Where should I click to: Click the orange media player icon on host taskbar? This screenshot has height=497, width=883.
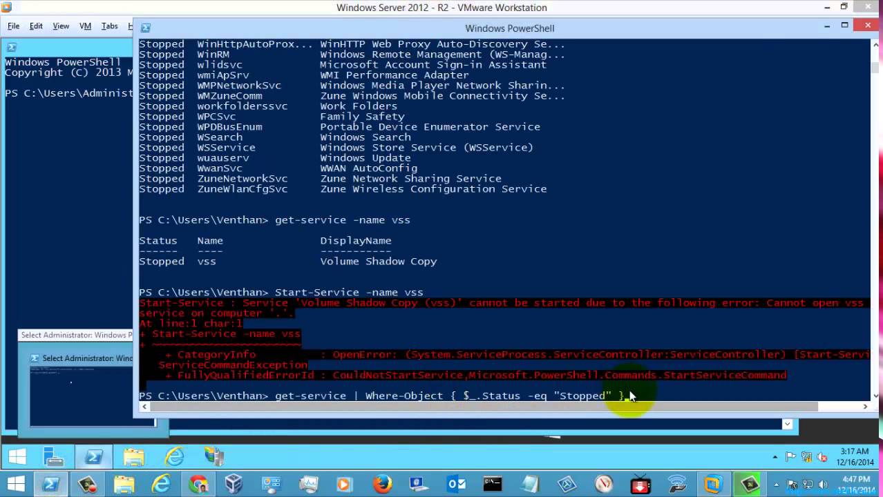[345, 485]
